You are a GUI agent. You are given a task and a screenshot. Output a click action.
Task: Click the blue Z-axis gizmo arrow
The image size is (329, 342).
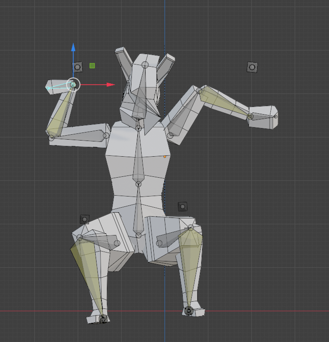coord(73,48)
